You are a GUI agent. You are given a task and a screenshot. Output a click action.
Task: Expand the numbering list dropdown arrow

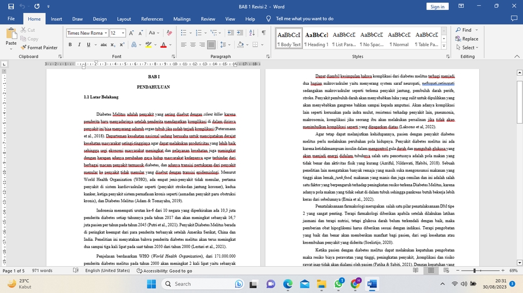click(x=205, y=33)
